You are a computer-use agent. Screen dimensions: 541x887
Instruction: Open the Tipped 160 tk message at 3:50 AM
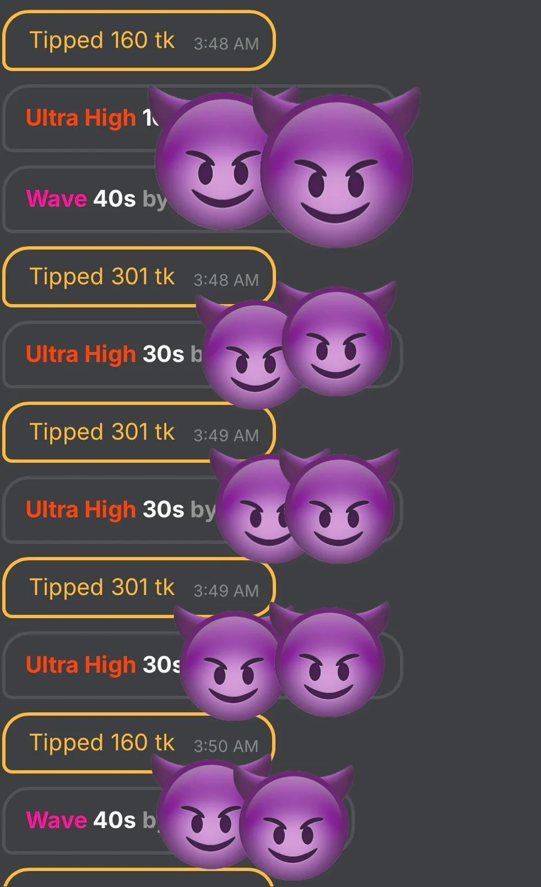pyautogui.click(x=138, y=743)
